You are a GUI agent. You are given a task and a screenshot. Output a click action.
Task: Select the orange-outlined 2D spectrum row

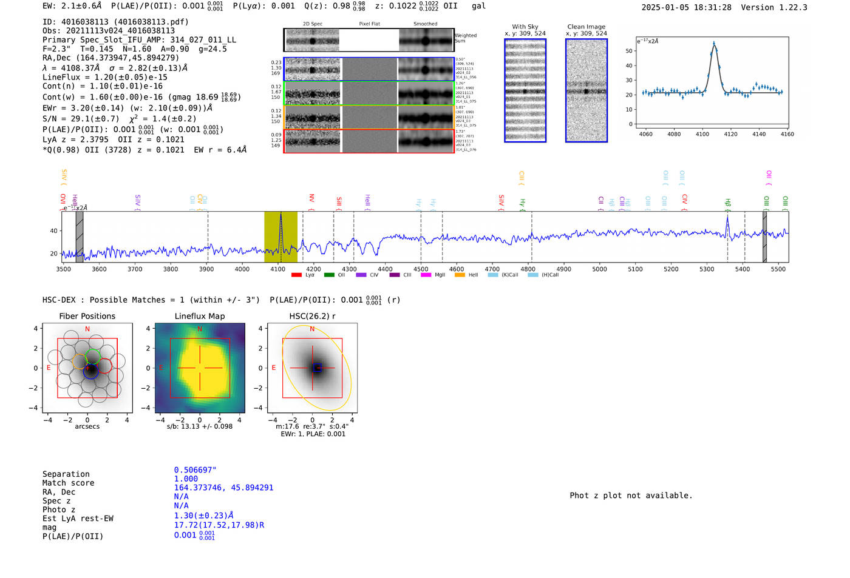click(x=369, y=117)
